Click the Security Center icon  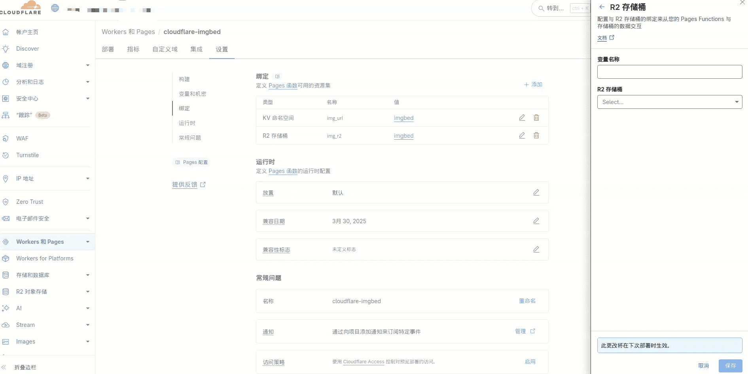[6, 99]
